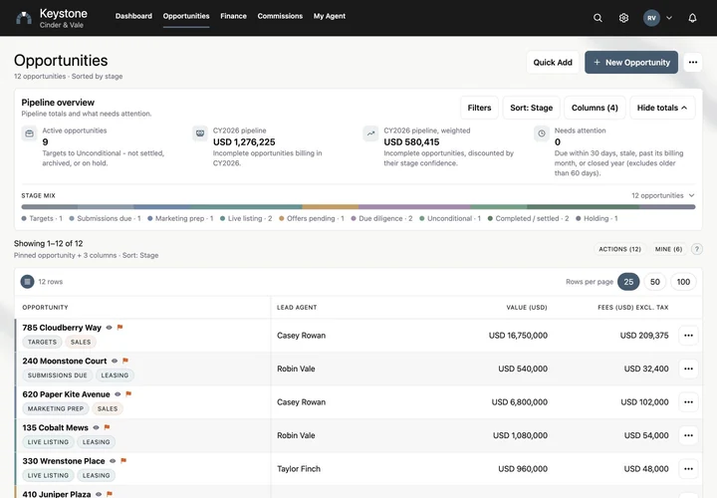Open the 240 Moonstone Court opportunity
717x498 pixels.
coord(65,361)
